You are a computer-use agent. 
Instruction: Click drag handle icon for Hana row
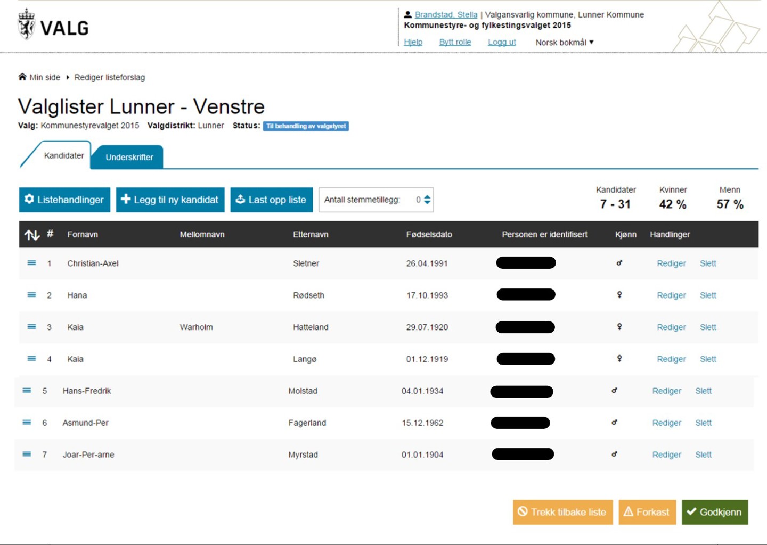[x=31, y=295]
